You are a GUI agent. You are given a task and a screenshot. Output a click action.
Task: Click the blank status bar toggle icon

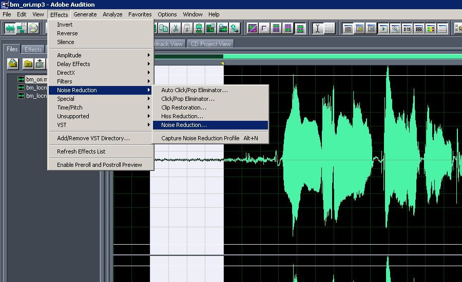pos(442,29)
